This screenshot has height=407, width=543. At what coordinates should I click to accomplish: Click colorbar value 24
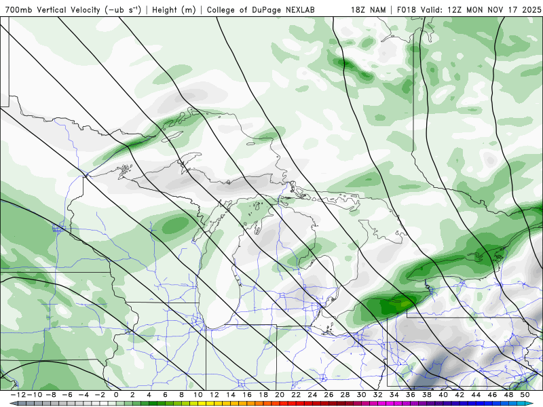coord(312,395)
